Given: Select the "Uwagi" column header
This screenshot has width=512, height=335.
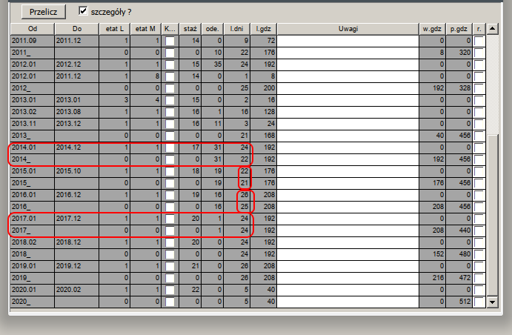Looking at the screenshot, I should (x=348, y=29).
